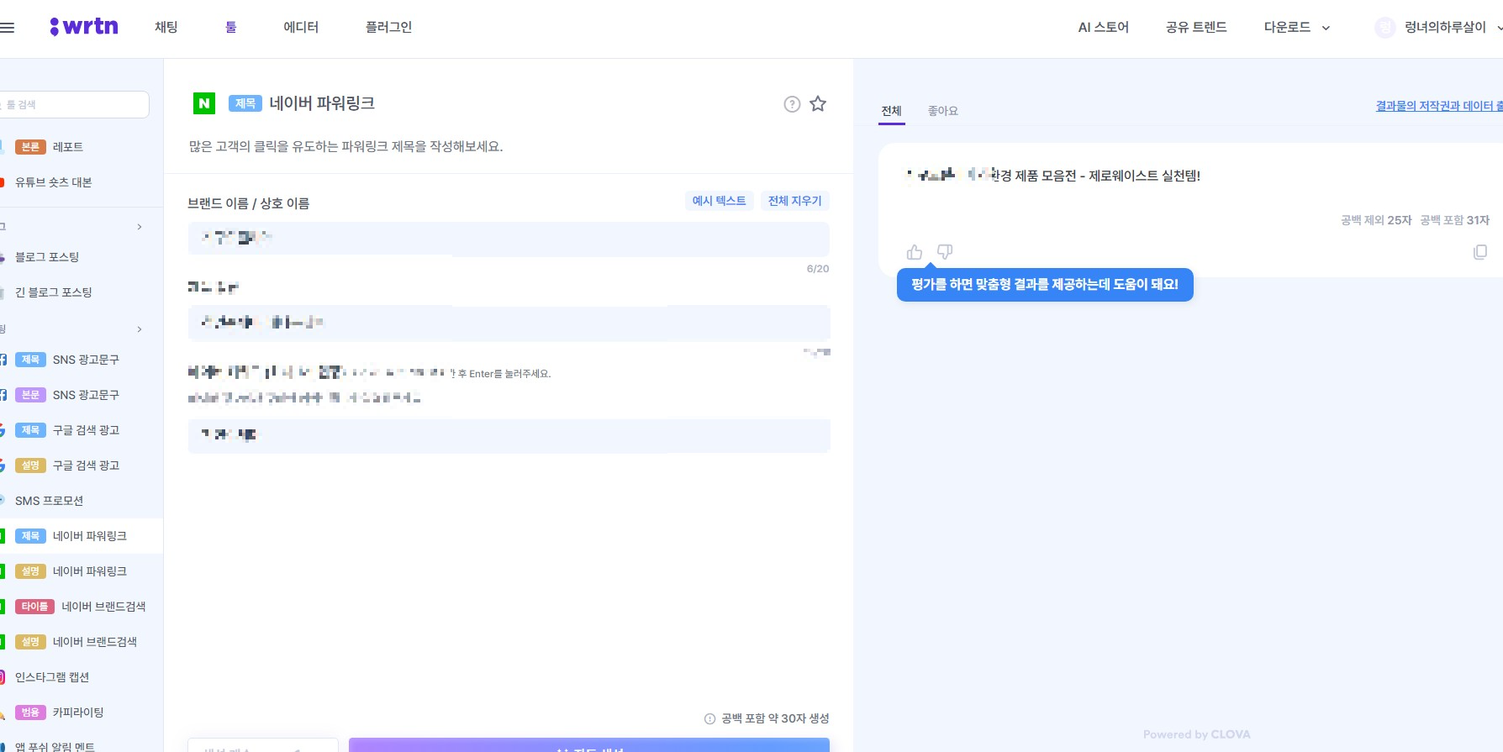Select 카피라이팅 tool

(x=82, y=713)
